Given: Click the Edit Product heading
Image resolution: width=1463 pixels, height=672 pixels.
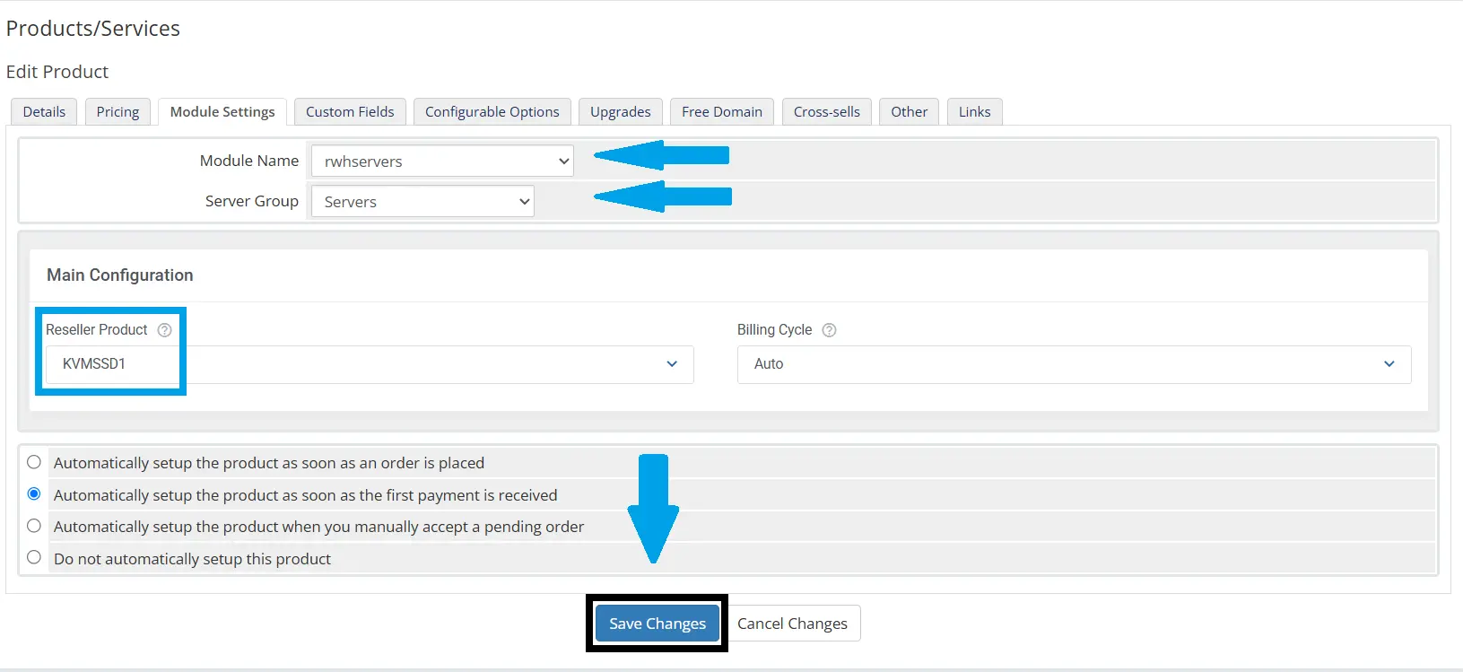Looking at the screenshot, I should (x=57, y=72).
